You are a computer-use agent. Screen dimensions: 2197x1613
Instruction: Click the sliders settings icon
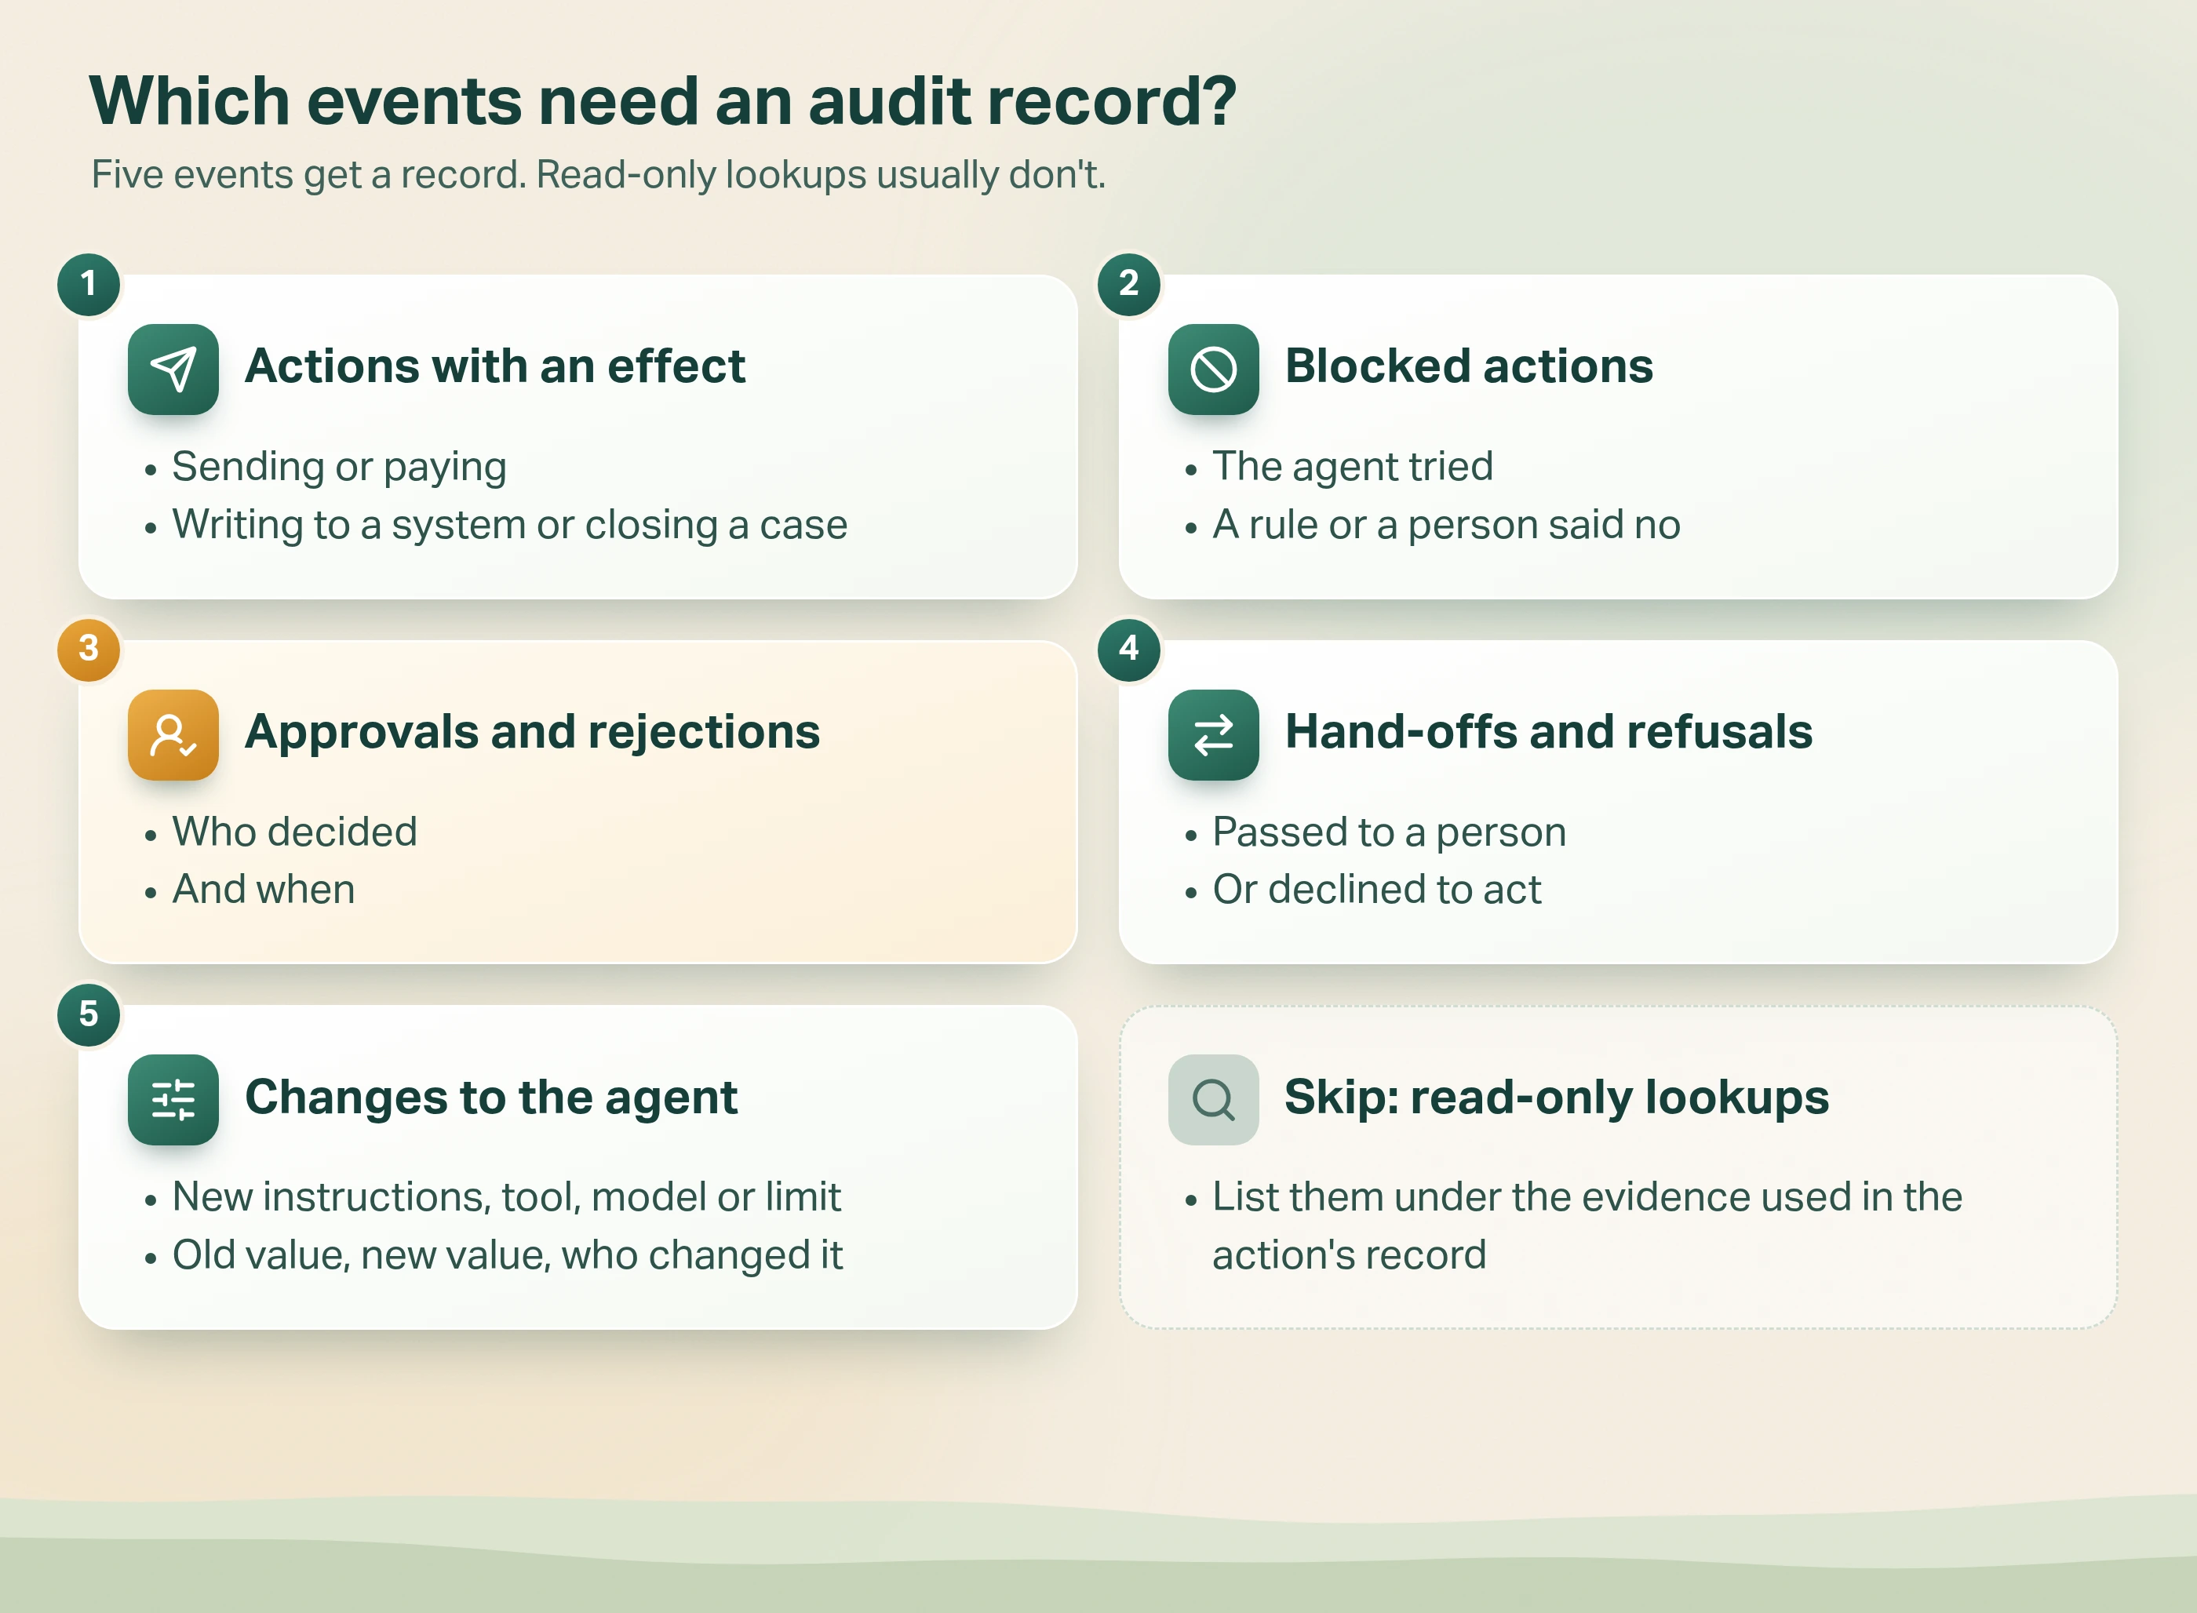click(173, 1099)
